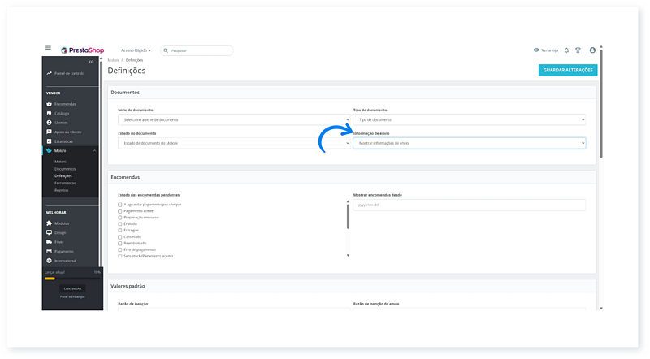Tick the 'Enviado' order state checkbox
650x359 pixels.
(x=120, y=223)
